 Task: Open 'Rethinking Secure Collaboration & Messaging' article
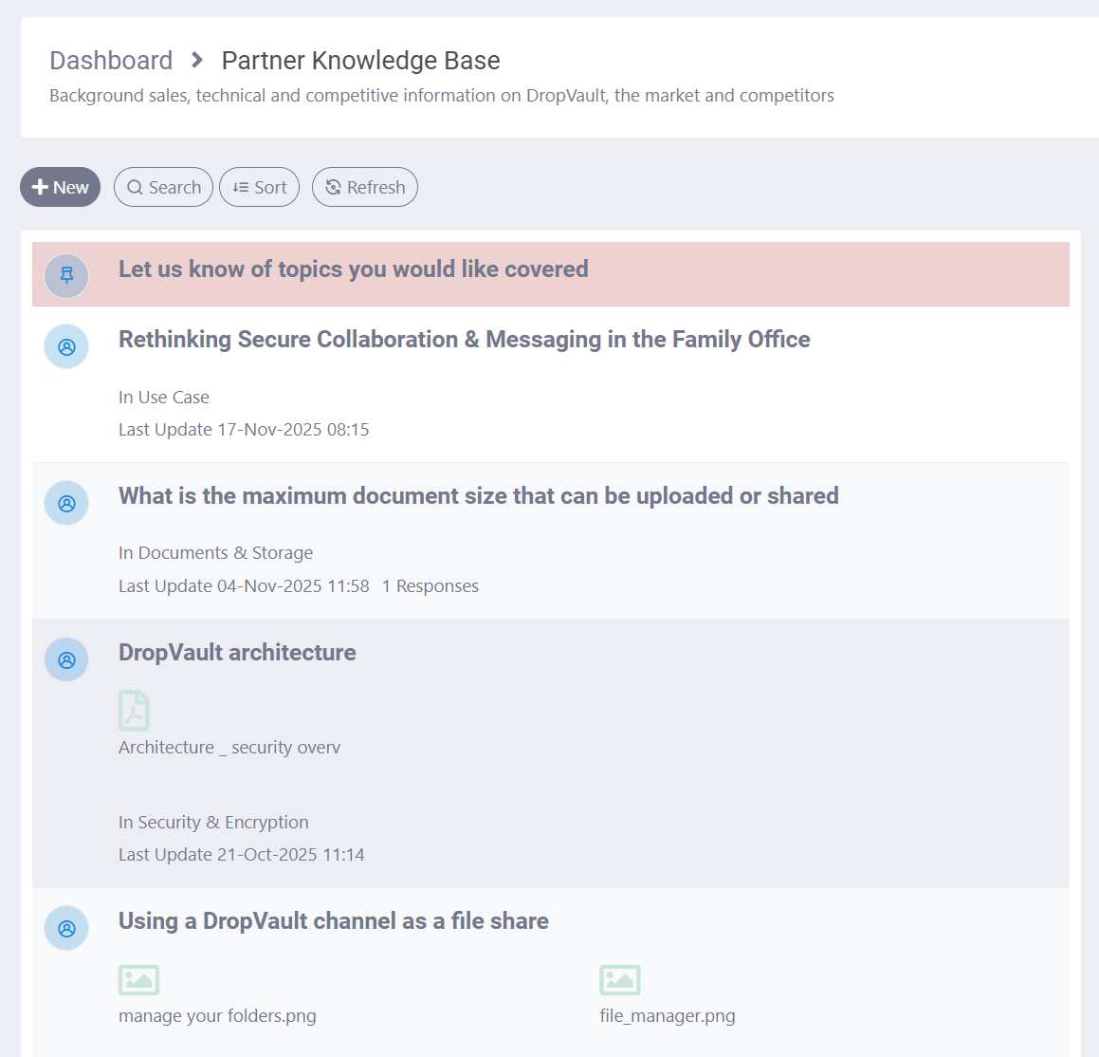coord(464,340)
